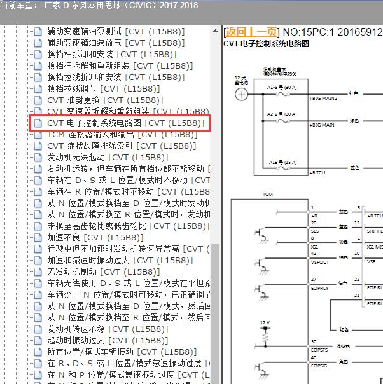The width and height of the screenshot is (383, 384).
Task: Open 在 N 和 P 位置/模式怠速振动过度 entry
Action: 129,374
